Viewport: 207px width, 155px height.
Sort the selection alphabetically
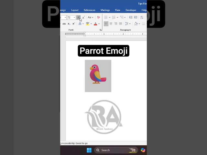coord(142,17)
